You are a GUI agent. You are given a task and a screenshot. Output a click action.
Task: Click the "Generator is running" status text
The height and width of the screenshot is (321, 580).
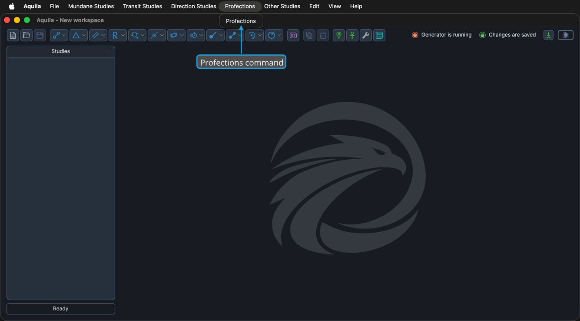(446, 35)
